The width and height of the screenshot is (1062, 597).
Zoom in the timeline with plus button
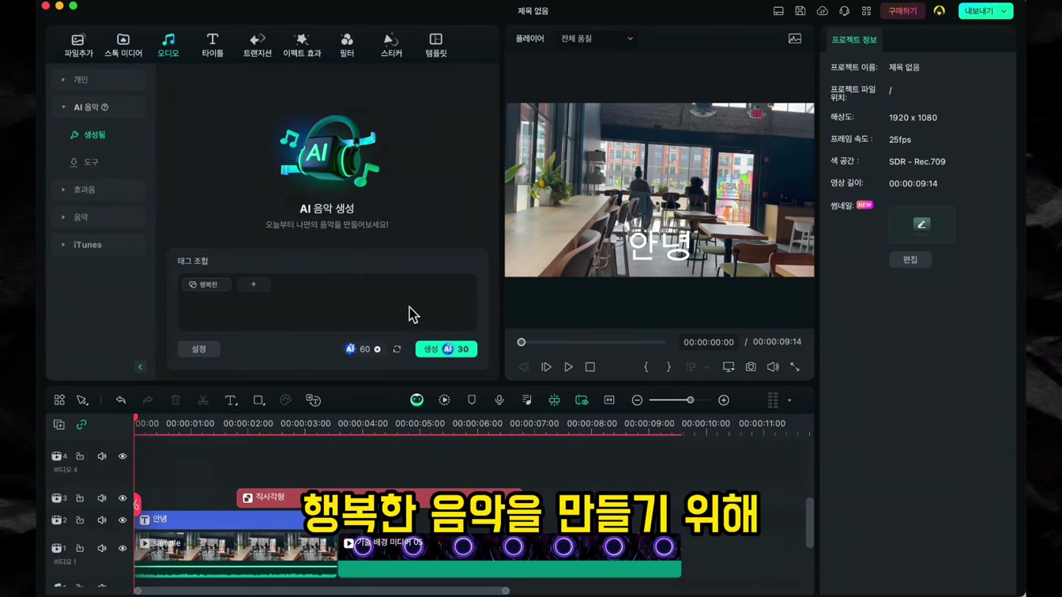click(x=724, y=401)
